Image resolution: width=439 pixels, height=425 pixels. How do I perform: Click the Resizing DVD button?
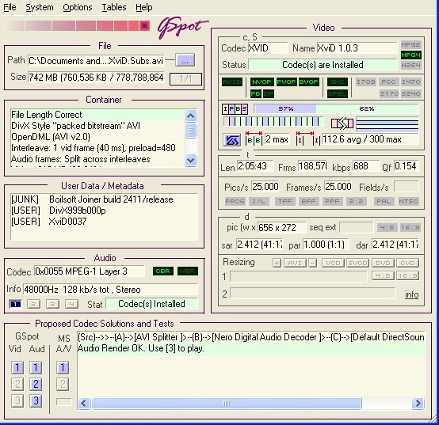pyautogui.click(x=383, y=263)
